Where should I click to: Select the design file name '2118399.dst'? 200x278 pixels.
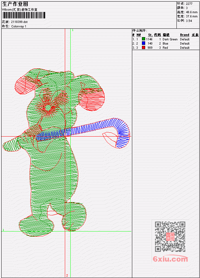(19, 22)
